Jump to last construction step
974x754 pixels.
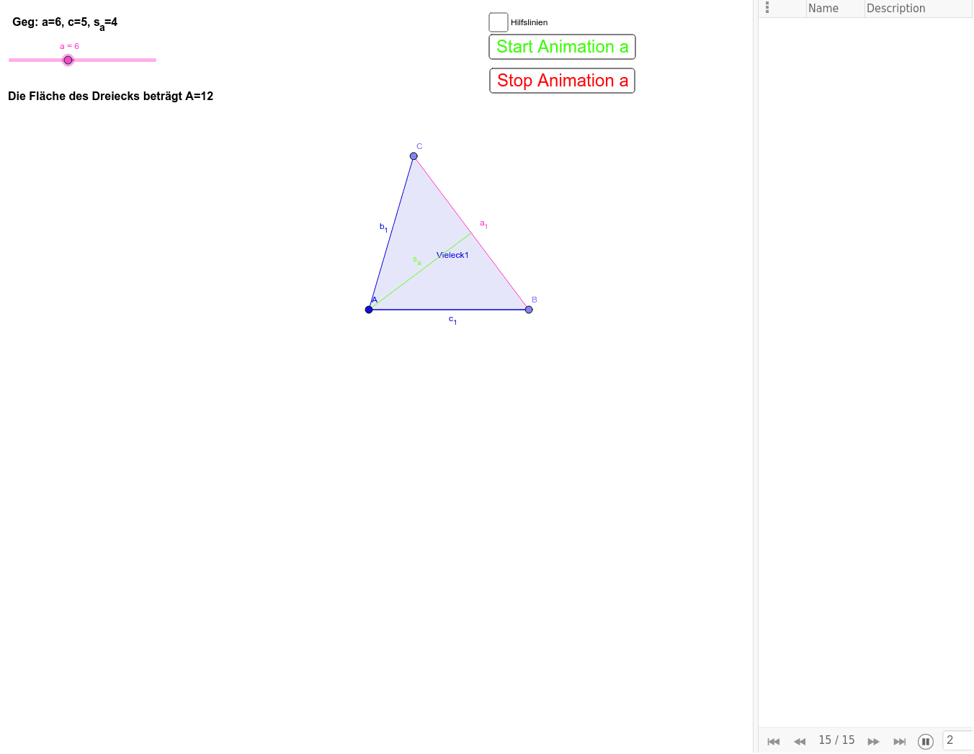point(900,741)
